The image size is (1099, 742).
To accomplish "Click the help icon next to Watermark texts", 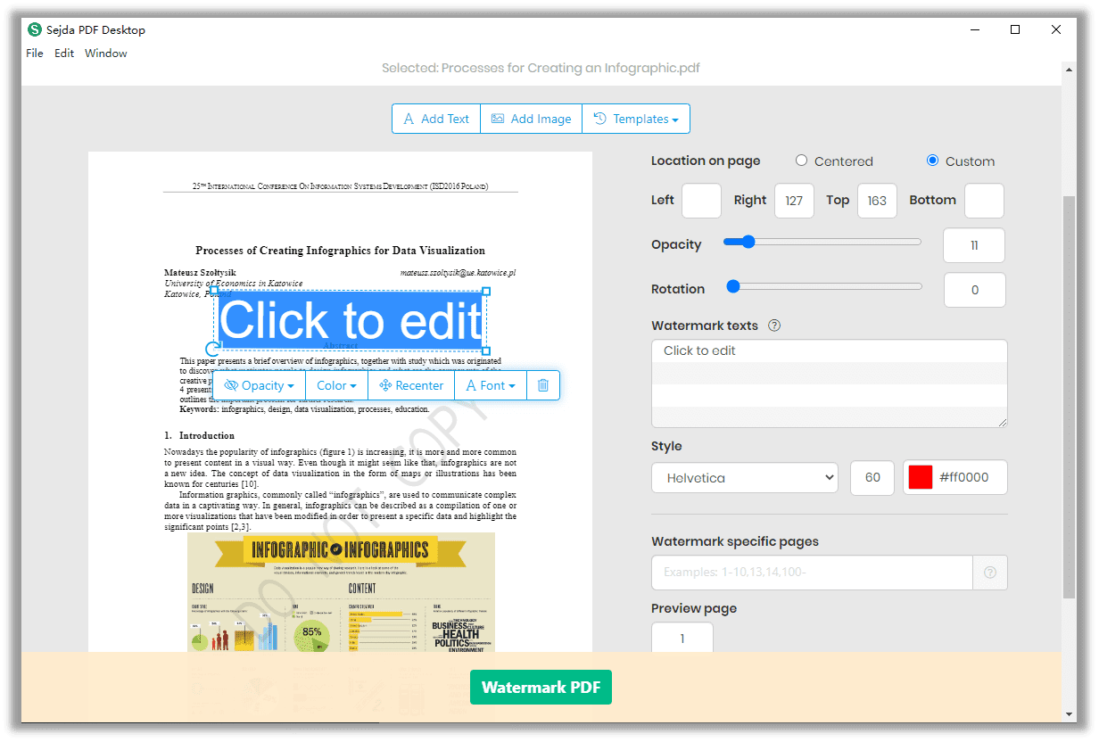I will pos(774,326).
